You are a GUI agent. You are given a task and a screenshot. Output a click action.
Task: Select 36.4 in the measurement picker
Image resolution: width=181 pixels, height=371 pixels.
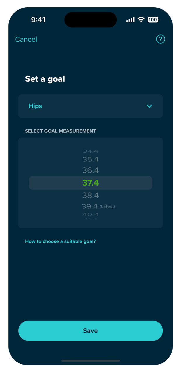pyautogui.click(x=90, y=170)
